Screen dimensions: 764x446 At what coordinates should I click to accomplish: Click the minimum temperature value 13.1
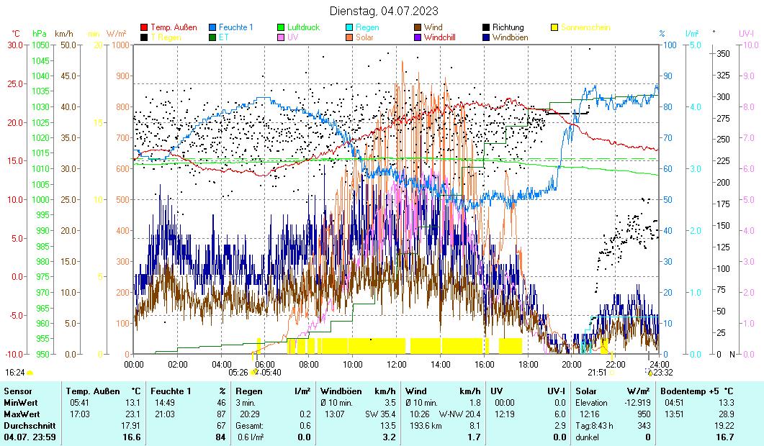tap(132, 403)
